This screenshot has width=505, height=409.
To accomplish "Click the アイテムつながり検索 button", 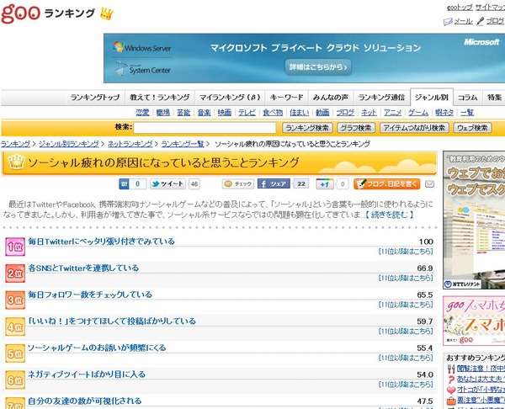I will tap(414, 128).
